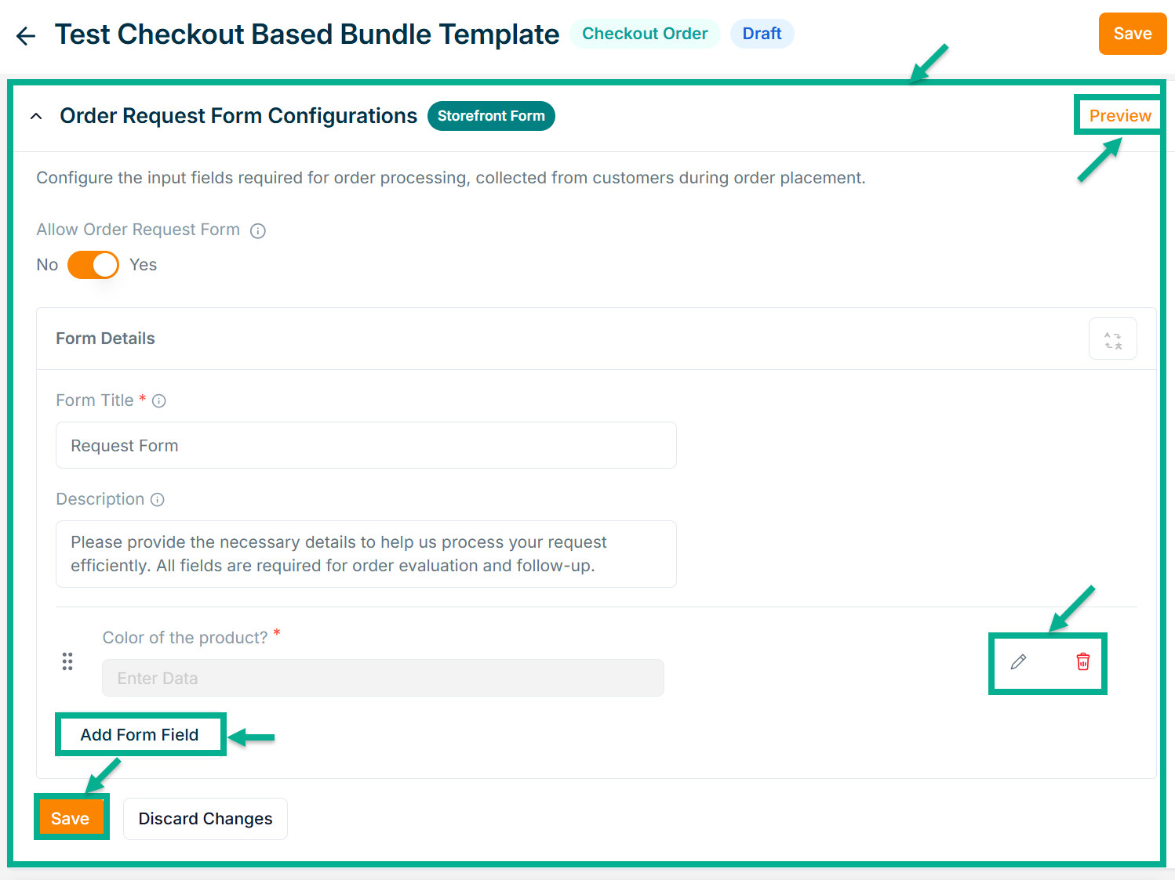Image resolution: width=1175 pixels, height=880 pixels.
Task: Toggle the Allow Order Request Form switch
Action: pos(93,265)
